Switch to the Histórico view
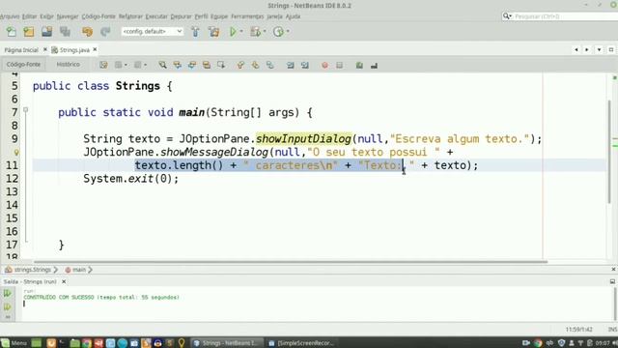This screenshot has width=618, height=348. 68,65
